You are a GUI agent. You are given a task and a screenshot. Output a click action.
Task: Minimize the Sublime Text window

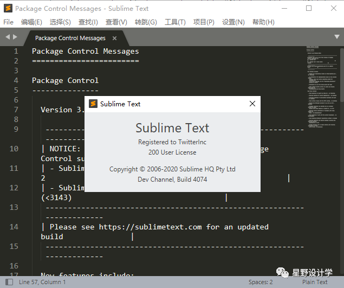tap(284, 8)
